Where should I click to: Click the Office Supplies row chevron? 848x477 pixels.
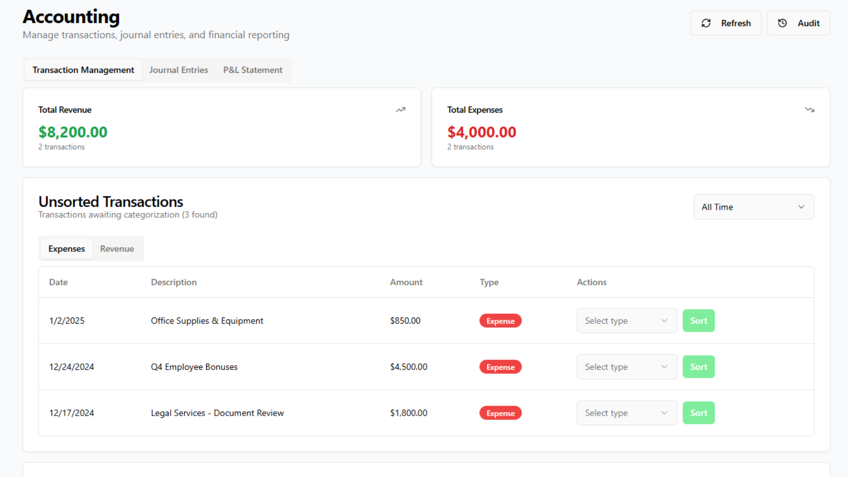click(x=664, y=321)
